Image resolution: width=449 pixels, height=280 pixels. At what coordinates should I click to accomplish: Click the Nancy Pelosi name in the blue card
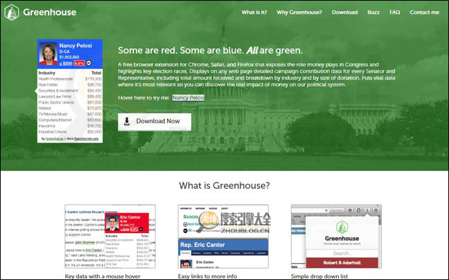click(x=76, y=46)
